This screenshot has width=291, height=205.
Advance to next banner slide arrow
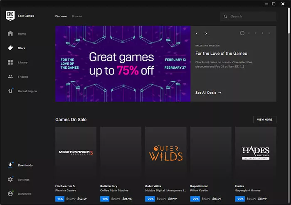coord(206,34)
